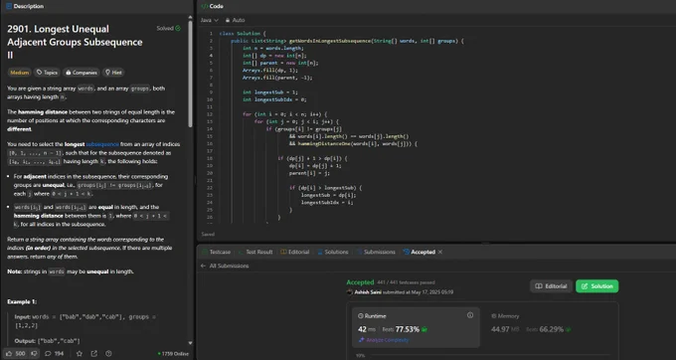Click the description scrollbar up arrow
This screenshot has width=676, height=360.
pyautogui.click(x=190, y=17)
